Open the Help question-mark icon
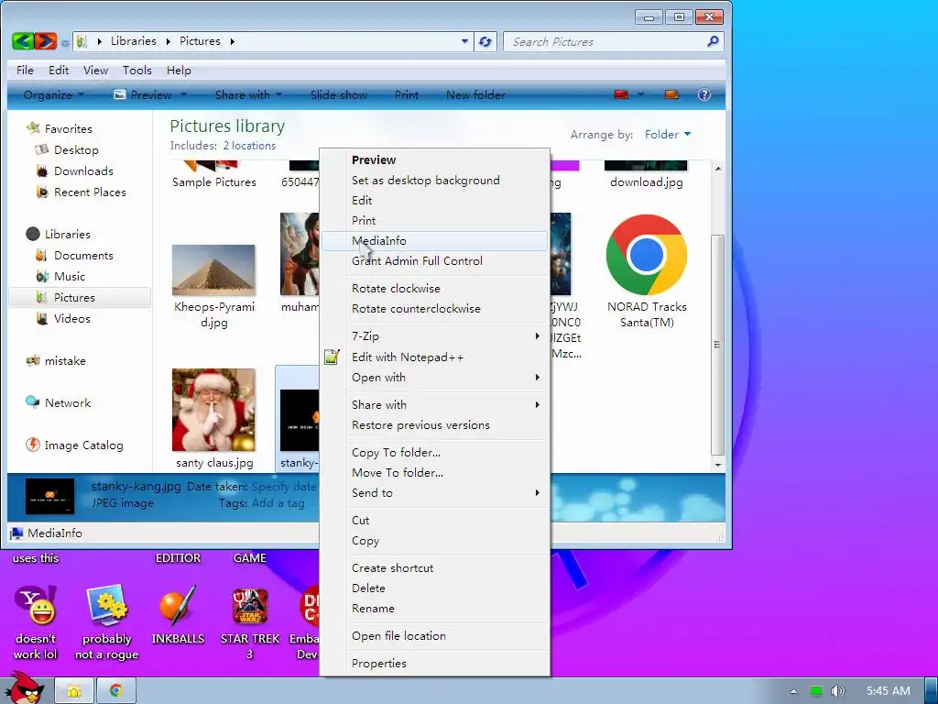 (x=704, y=94)
